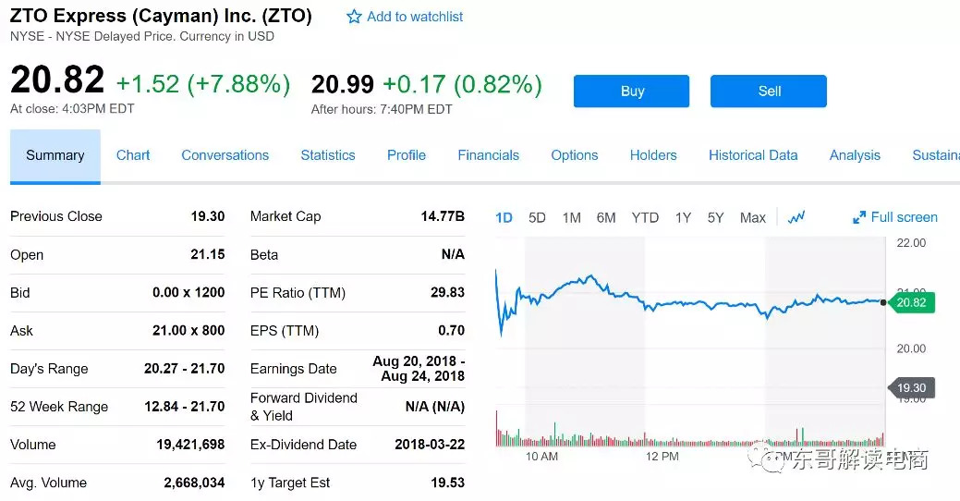This screenshot has height=501, width=960.
Task: View the Historical Data tab
Action: (752, 155)
